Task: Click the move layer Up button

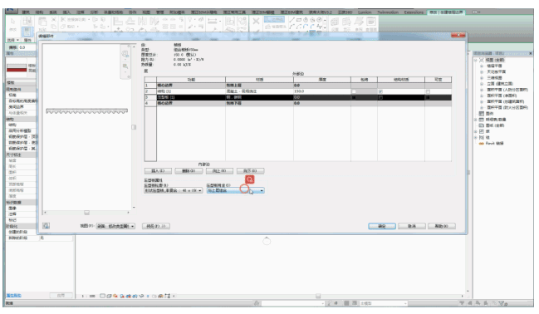Action: point(219,170)
